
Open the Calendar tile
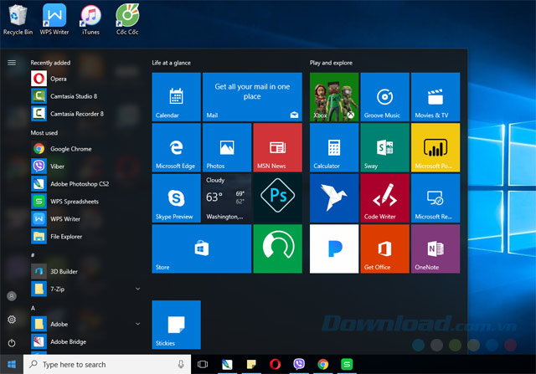point(176,97)
